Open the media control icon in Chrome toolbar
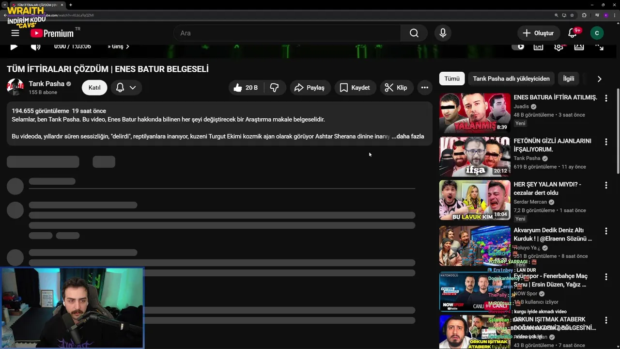Screen dimensions: 620x349 point(597,15)
